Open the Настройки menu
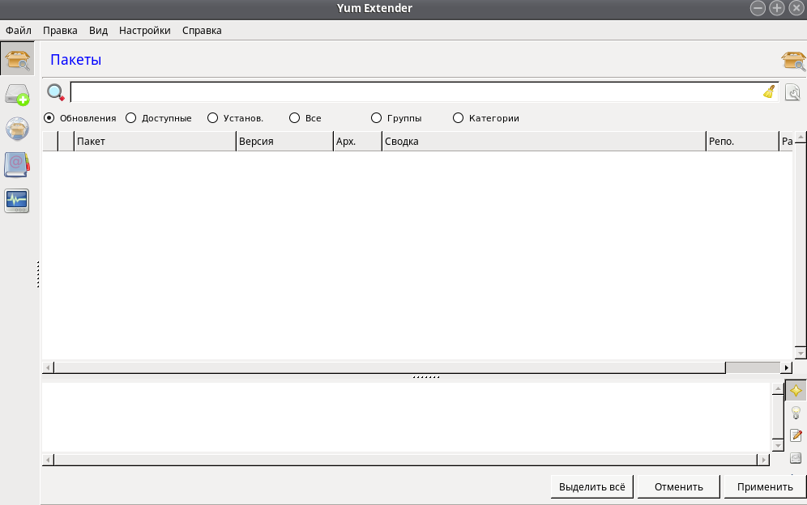The width and height of the screenshot is (807, 505). click(x=144, y=30)
